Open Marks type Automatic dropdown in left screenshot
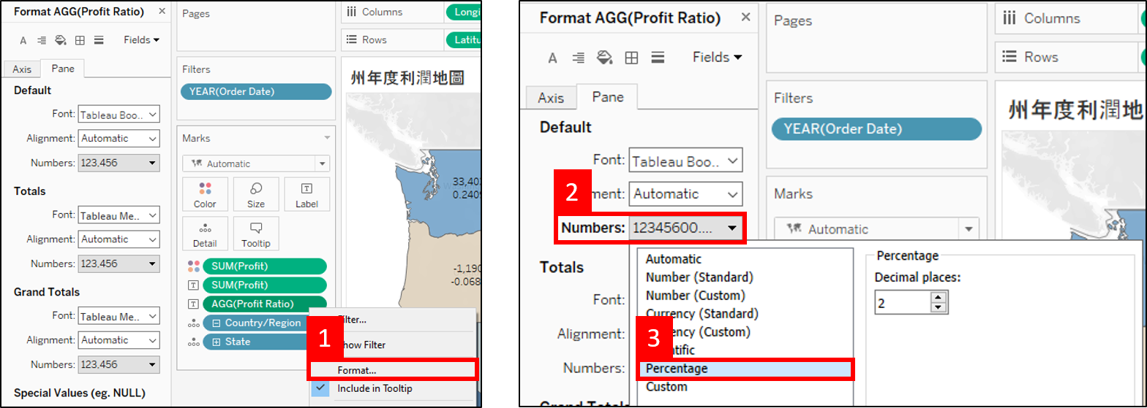The width and height of the screenshot is (1147, 408). pyautogui.click(x=256, y=163)
